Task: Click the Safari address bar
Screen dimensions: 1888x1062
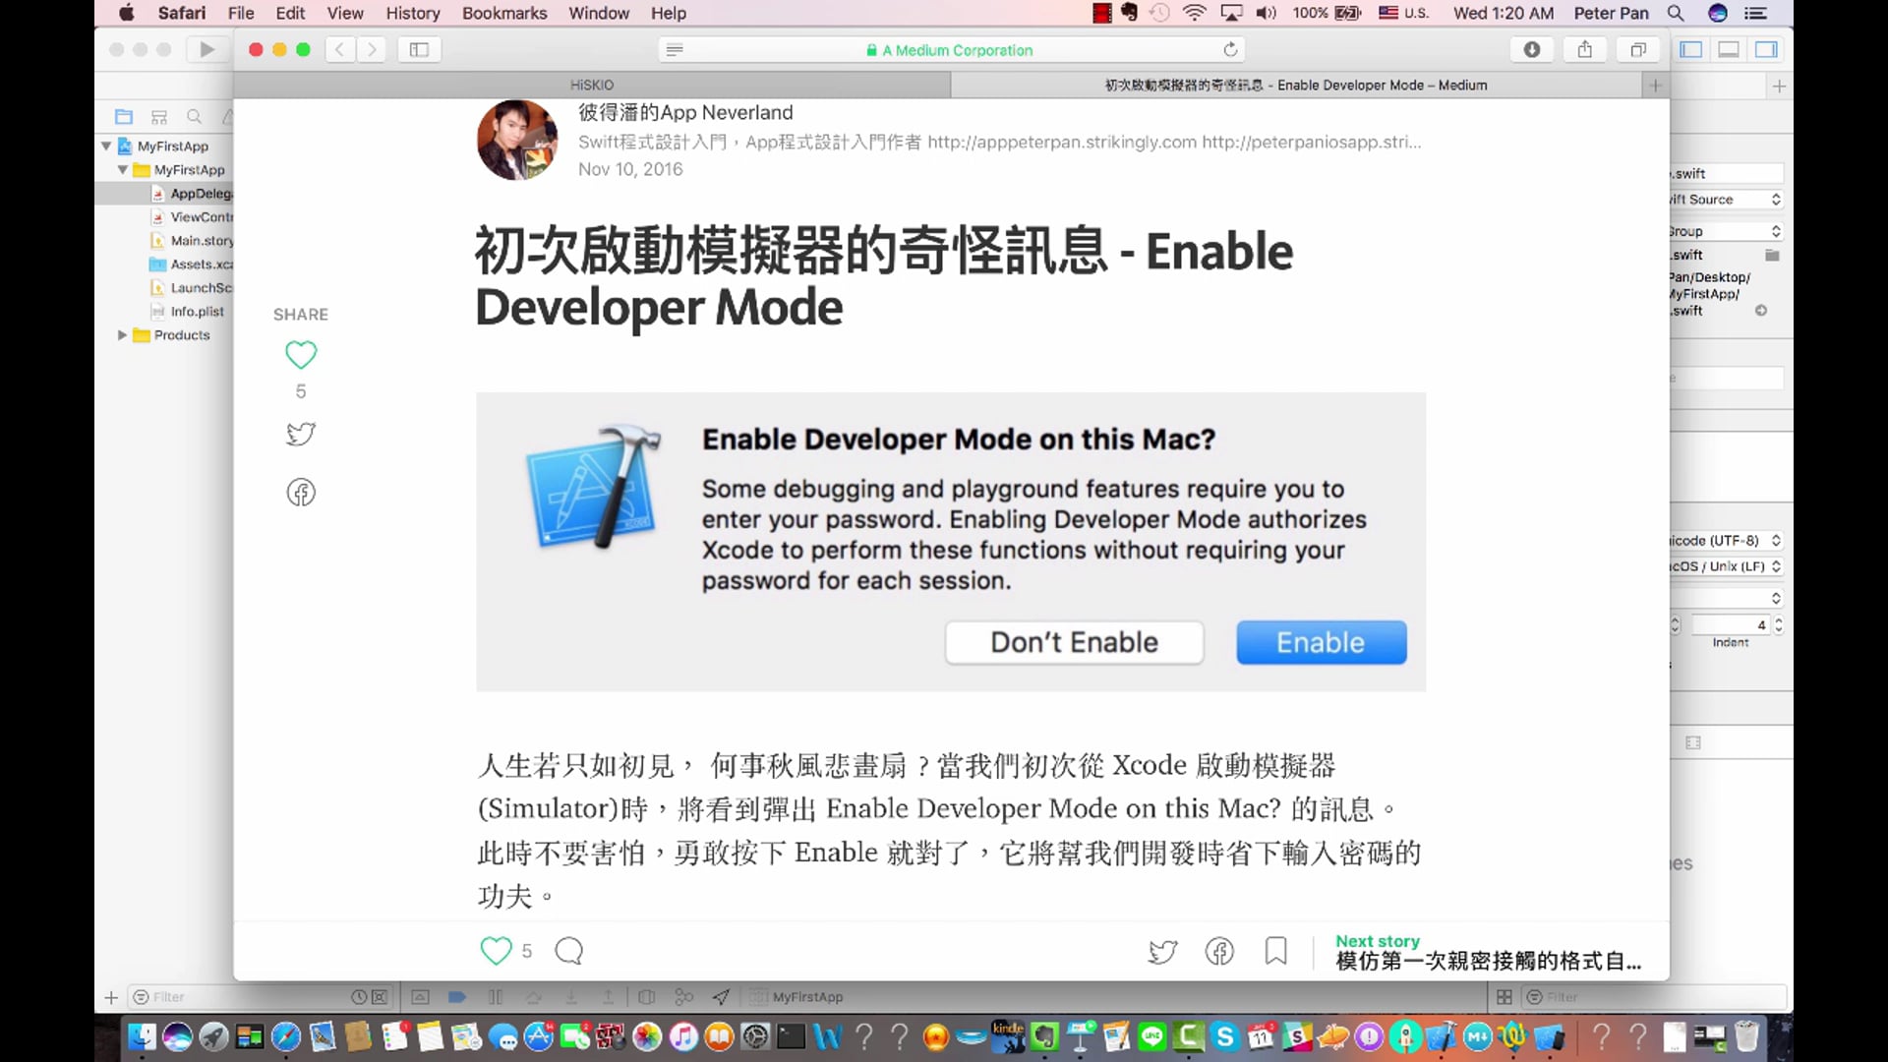Action: [949, 50]
